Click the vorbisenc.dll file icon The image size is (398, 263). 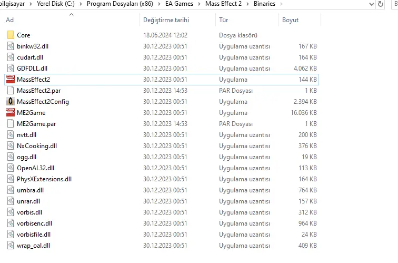tap(11, 223)
